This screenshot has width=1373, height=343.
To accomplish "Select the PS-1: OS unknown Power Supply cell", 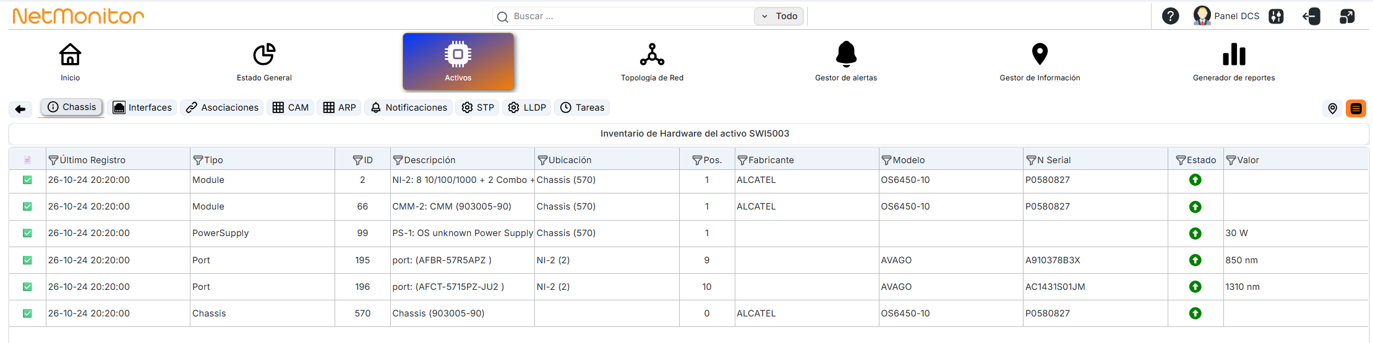I will [x=463, y=233].
